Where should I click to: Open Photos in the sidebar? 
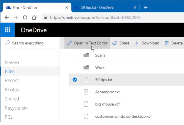pos(12,90)
